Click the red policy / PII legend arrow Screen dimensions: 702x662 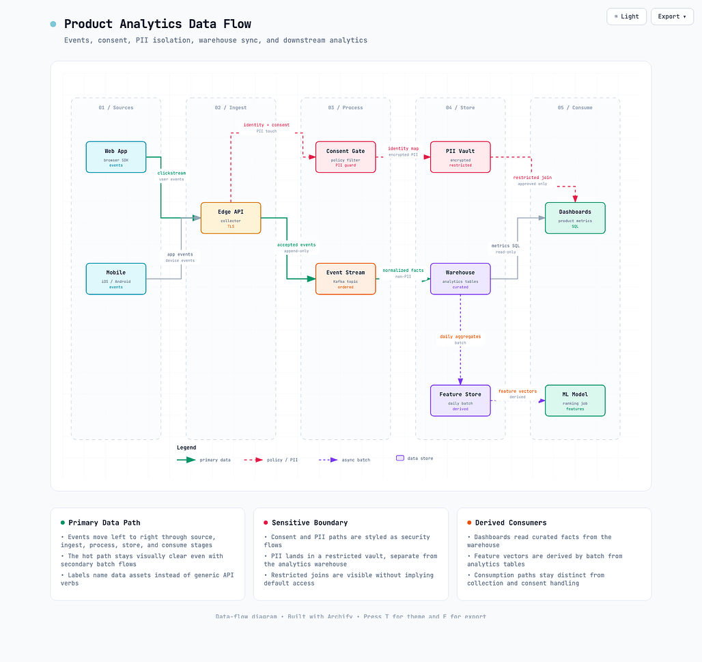coord(253,460)
